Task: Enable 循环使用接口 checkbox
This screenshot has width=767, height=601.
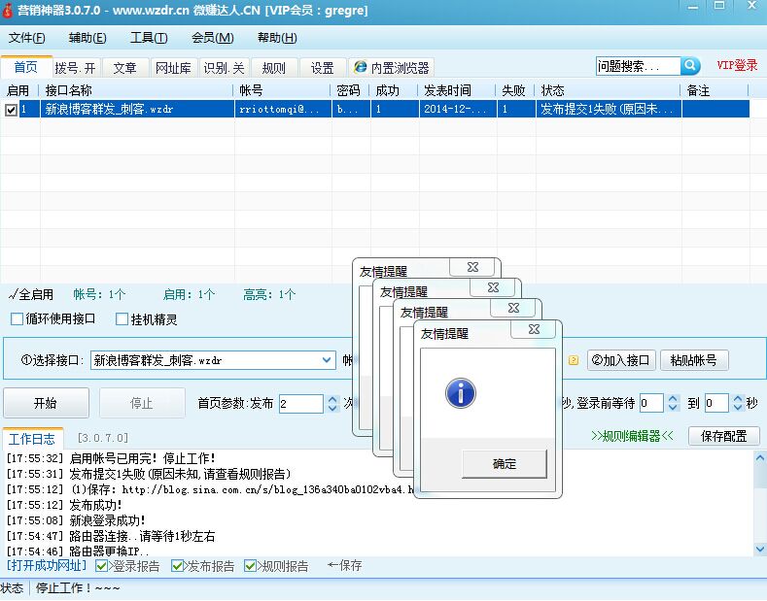Action: point(17,319)
